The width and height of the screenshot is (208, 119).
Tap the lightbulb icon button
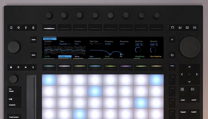click(26, 27)
